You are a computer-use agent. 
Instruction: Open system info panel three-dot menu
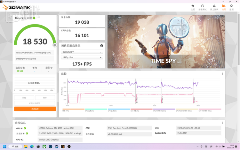pos(222,123)
